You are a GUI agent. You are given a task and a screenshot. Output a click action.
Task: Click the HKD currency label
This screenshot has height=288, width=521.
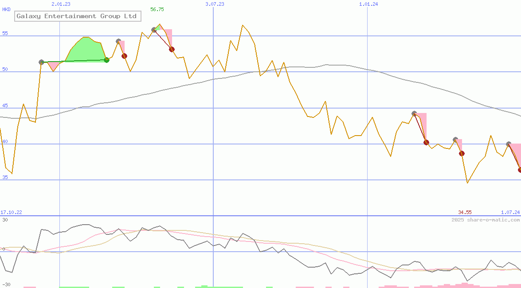[x=6, y=9]
